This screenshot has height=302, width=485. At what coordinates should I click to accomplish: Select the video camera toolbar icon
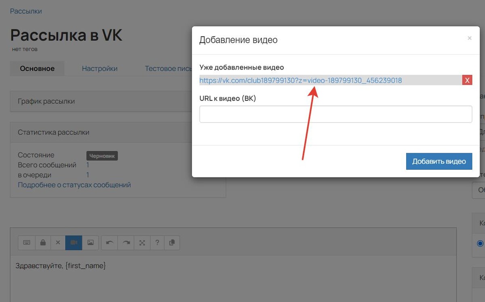(74, 243)
